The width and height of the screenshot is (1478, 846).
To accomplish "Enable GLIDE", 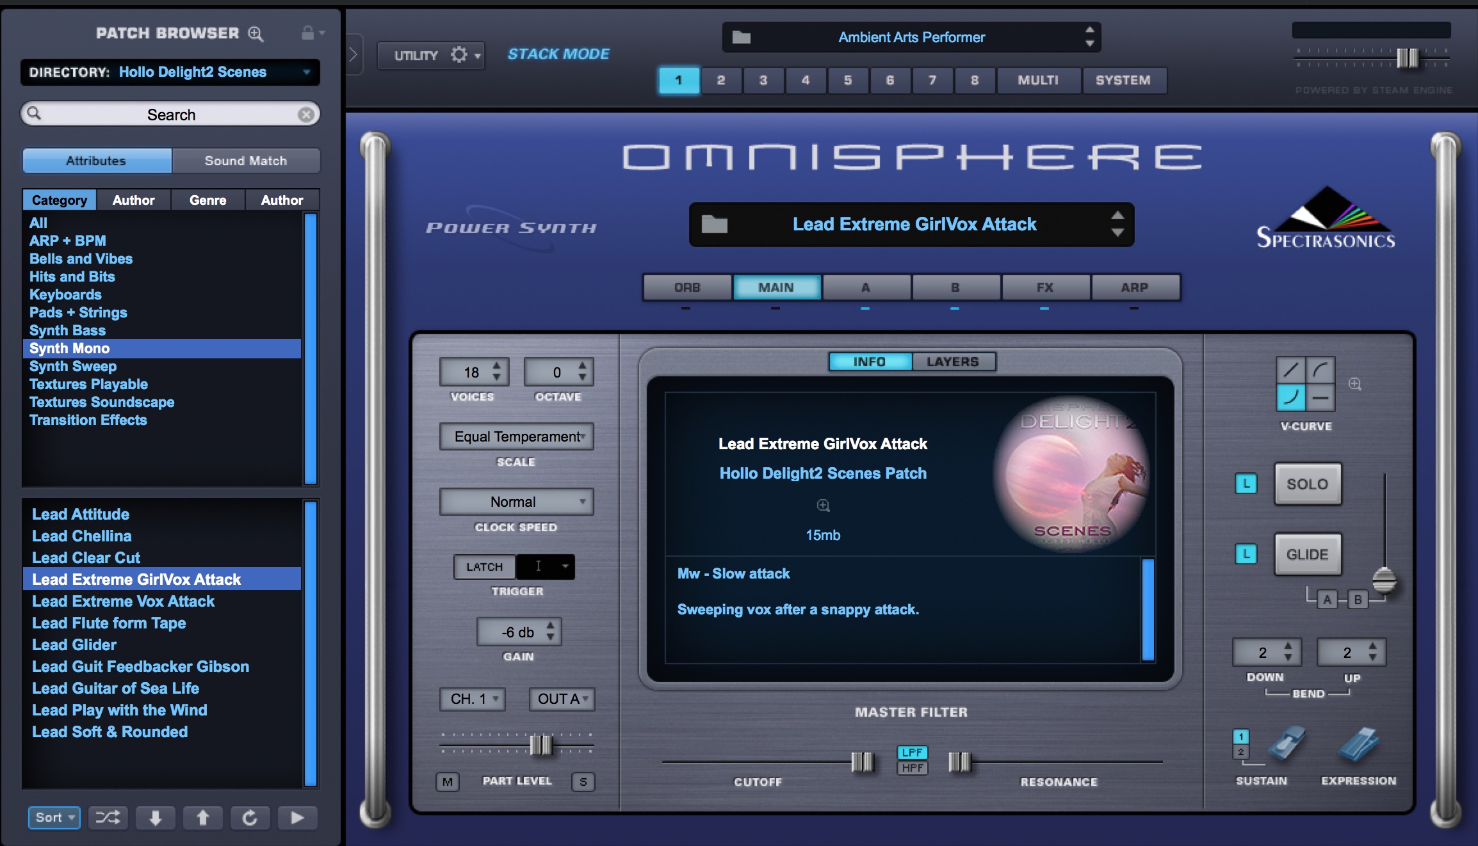I will pos(1308,555).
